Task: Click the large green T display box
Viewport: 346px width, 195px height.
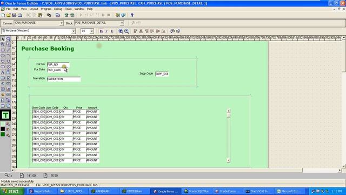Action: [x=5, y=115]
